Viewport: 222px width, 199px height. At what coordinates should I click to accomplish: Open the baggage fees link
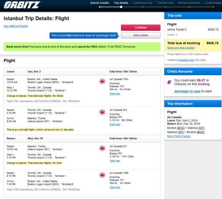coord(186,60)
